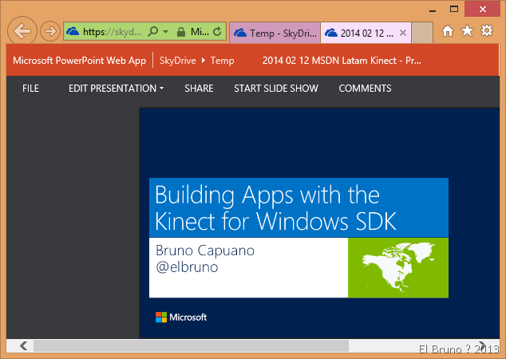Refresh the page with the reload icon
506x359 pixels.
click(x=217, y=32)
